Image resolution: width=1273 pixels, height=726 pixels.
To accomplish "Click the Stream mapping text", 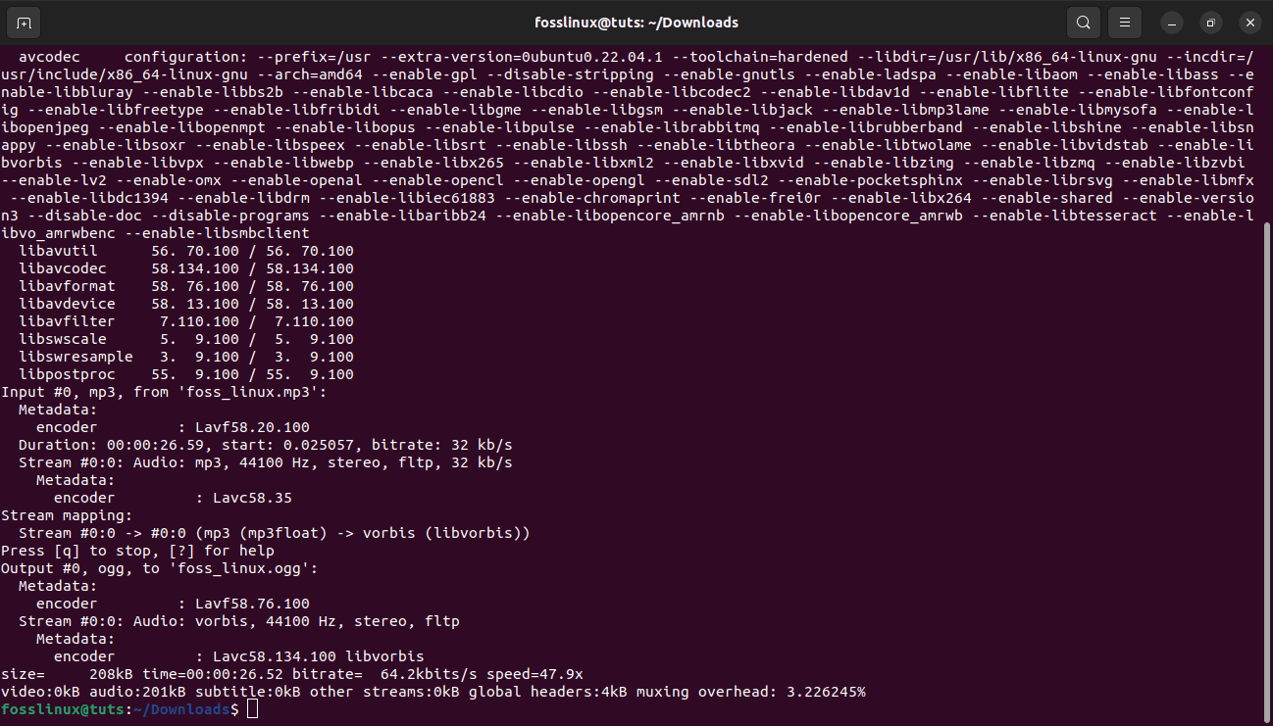I will click(62, 514).
